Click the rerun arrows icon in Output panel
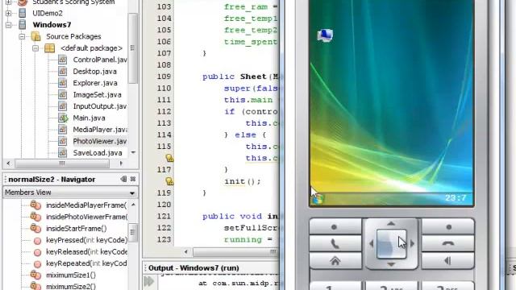The image size is (516, 290). coord(148,281)
